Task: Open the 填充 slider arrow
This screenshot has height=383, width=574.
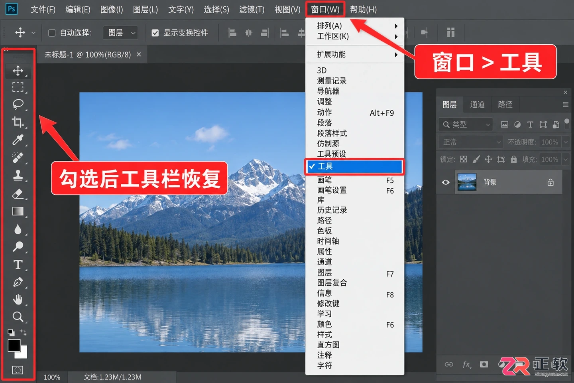Action: (565, 159)
